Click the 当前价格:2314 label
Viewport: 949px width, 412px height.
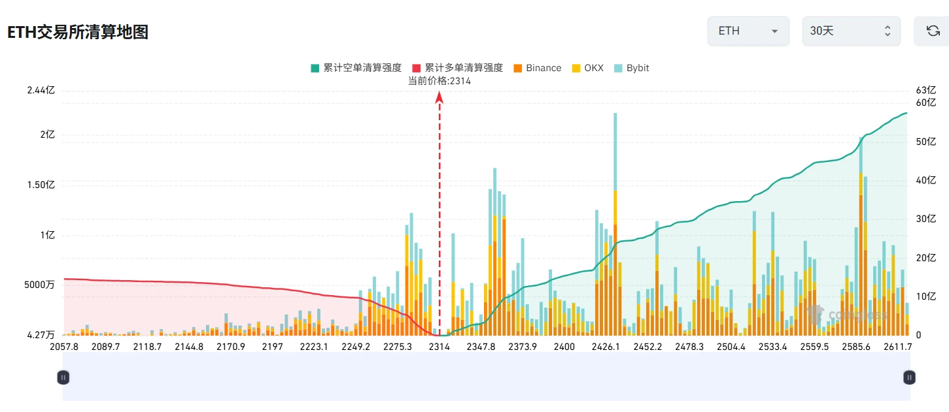(440, 81)
